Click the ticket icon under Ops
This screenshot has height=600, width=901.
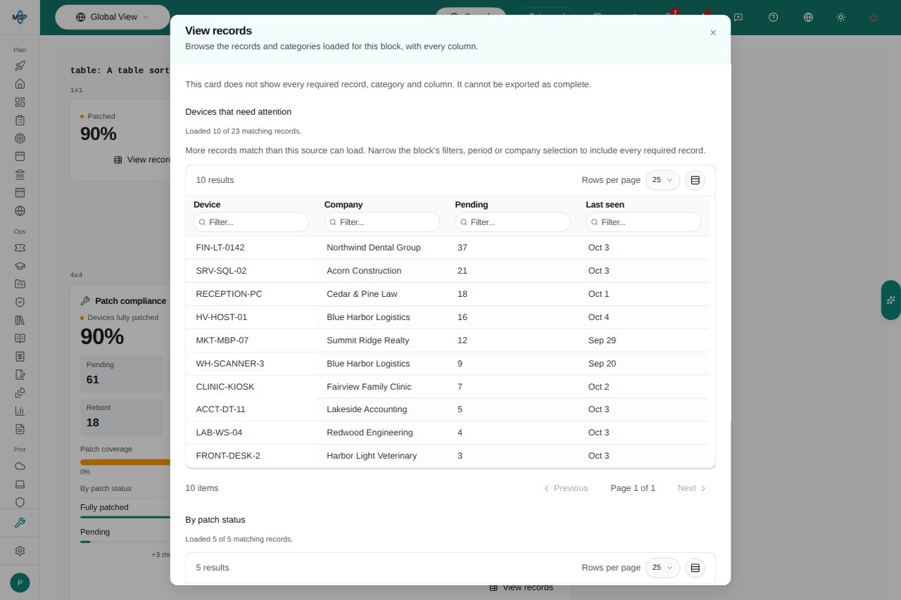[20, 248]
